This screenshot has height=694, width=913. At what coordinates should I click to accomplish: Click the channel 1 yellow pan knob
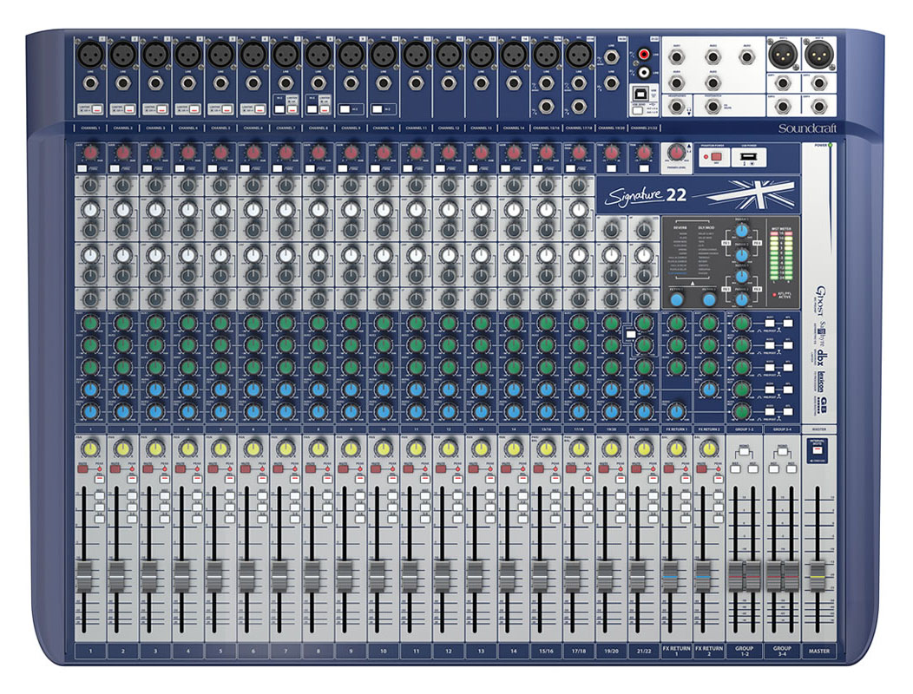pyautogui.click(x=90, y=448)
